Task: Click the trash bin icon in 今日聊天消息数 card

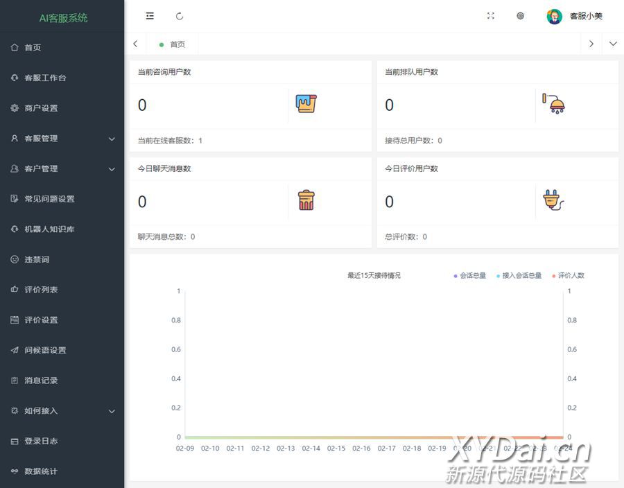Action: (x=306, y=201)
